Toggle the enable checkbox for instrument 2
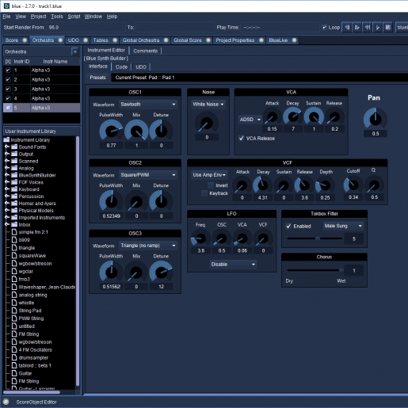The height and width of the screenshot is (408, 408). [8, 79]
